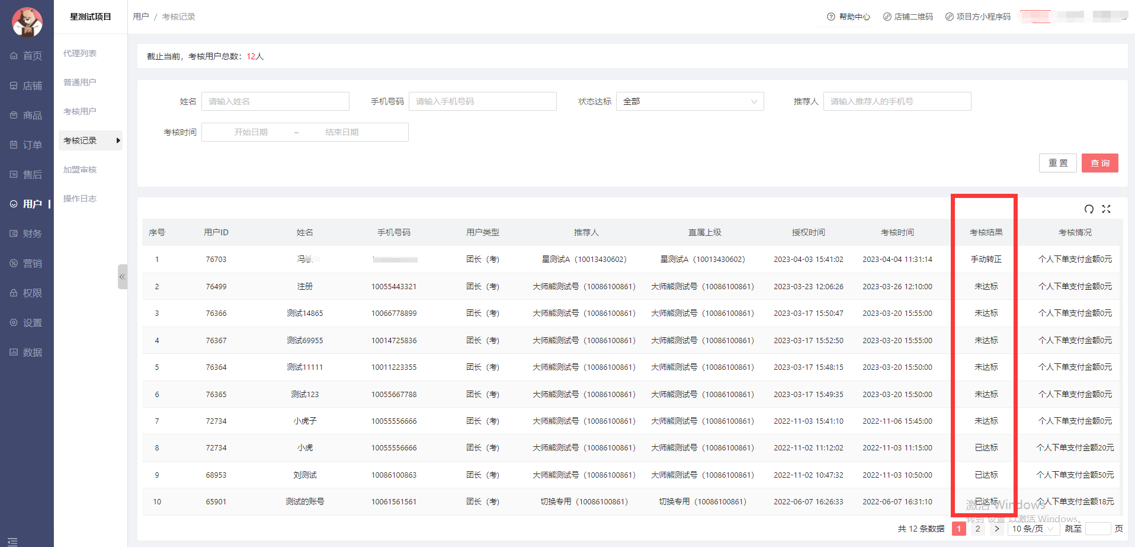Screen dimensions: 1135x547
Task: Click the bear avatar logo
Action: 27,22
